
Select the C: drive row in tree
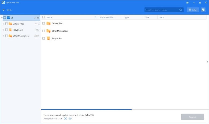click(21, 18)
